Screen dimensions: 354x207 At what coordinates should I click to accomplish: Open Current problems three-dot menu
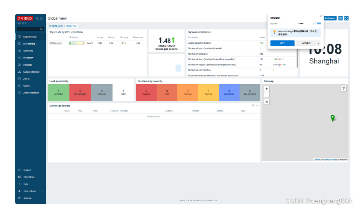coord(258,105)
